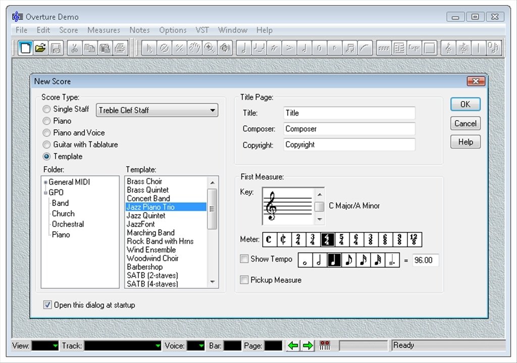Click the Open file folder icon

click(40, 48)
